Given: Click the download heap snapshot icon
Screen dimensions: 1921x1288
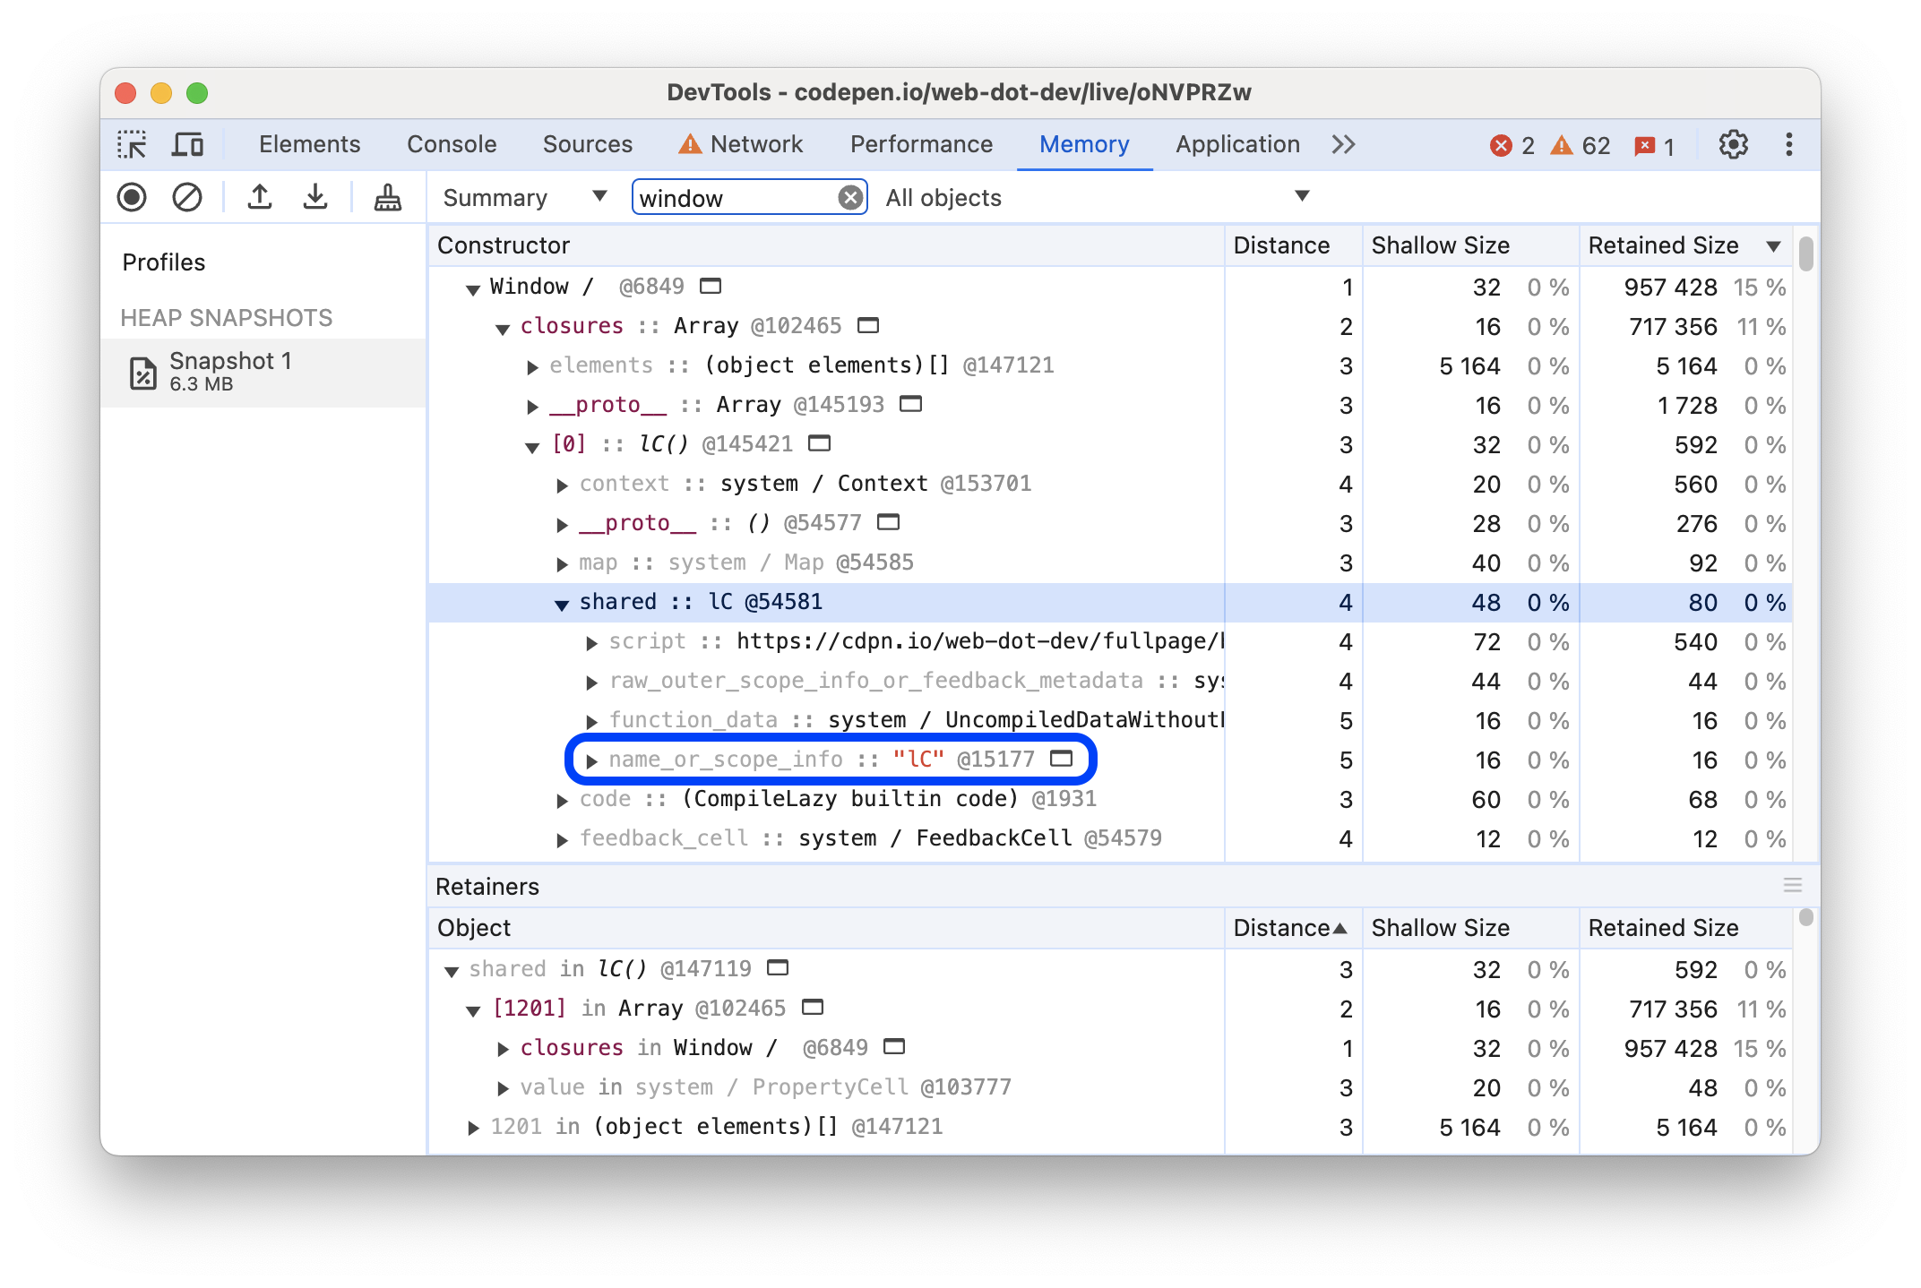Looking at the screenshot, I should point(314,198).
